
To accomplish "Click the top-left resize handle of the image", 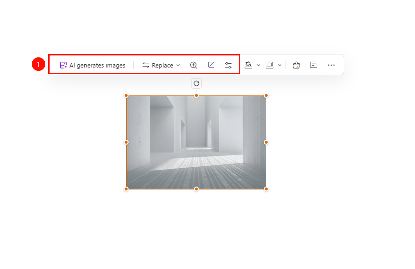I will [x=126, y=95].
